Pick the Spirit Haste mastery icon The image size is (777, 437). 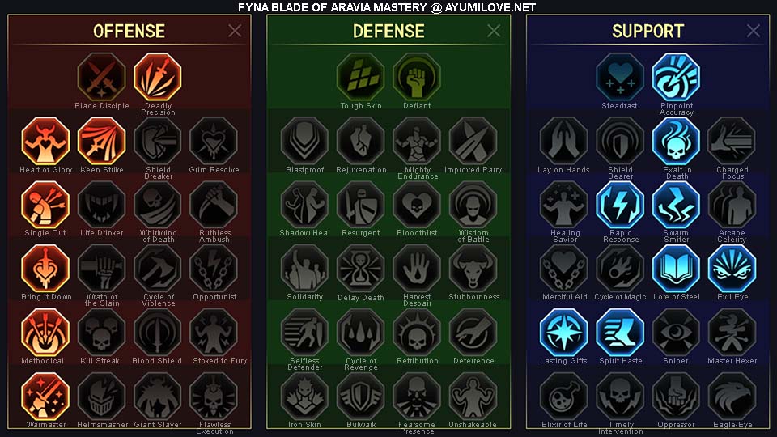click(620, 333)
